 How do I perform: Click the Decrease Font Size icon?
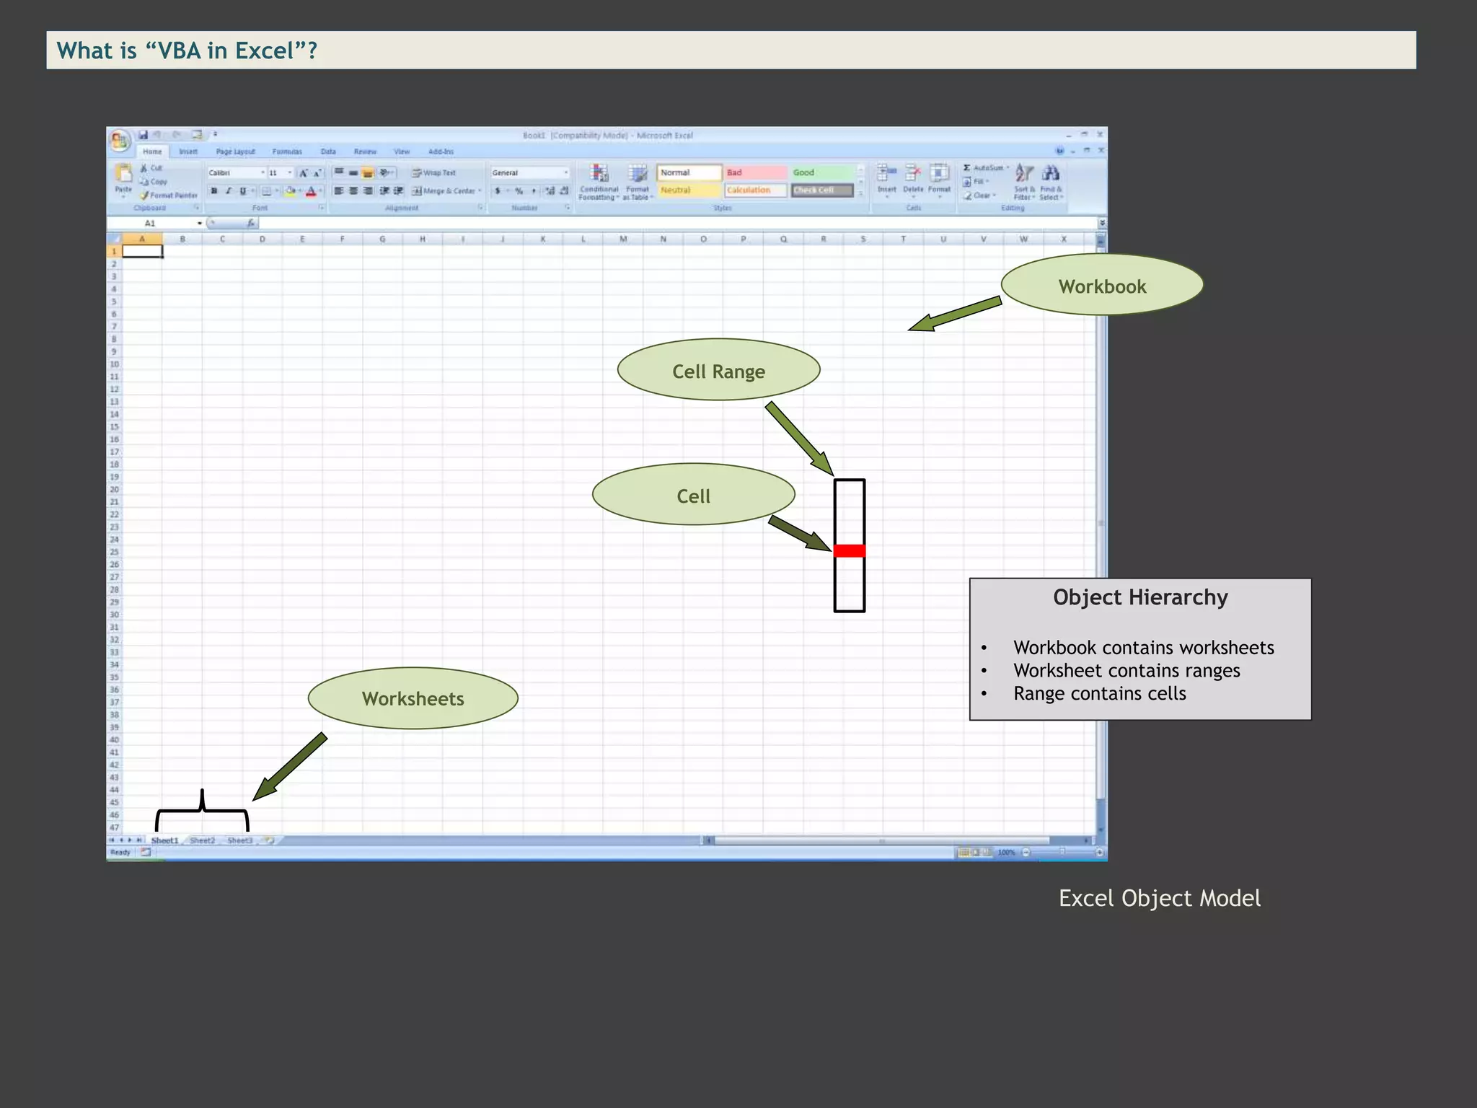[317, 173]
